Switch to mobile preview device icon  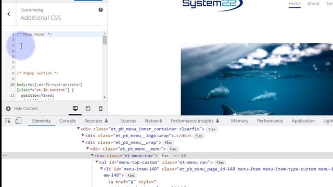point(100,109)
